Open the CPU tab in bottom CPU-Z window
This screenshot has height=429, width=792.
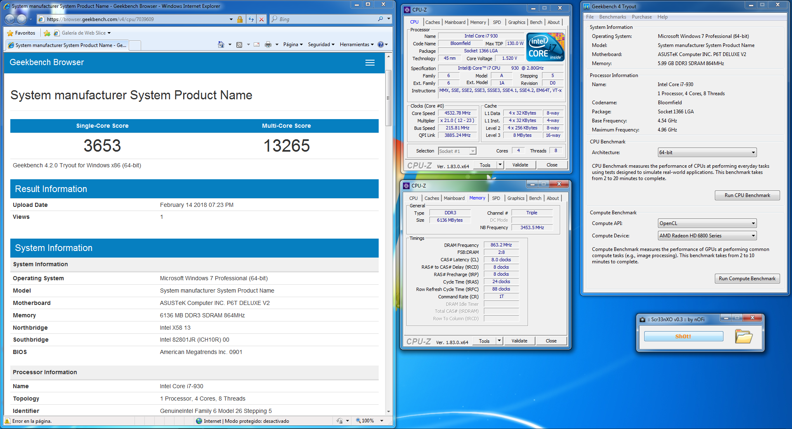(414, 198)
